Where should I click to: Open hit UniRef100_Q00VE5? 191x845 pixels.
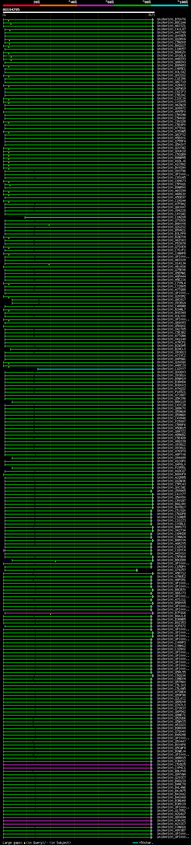[x=171, y=36]
